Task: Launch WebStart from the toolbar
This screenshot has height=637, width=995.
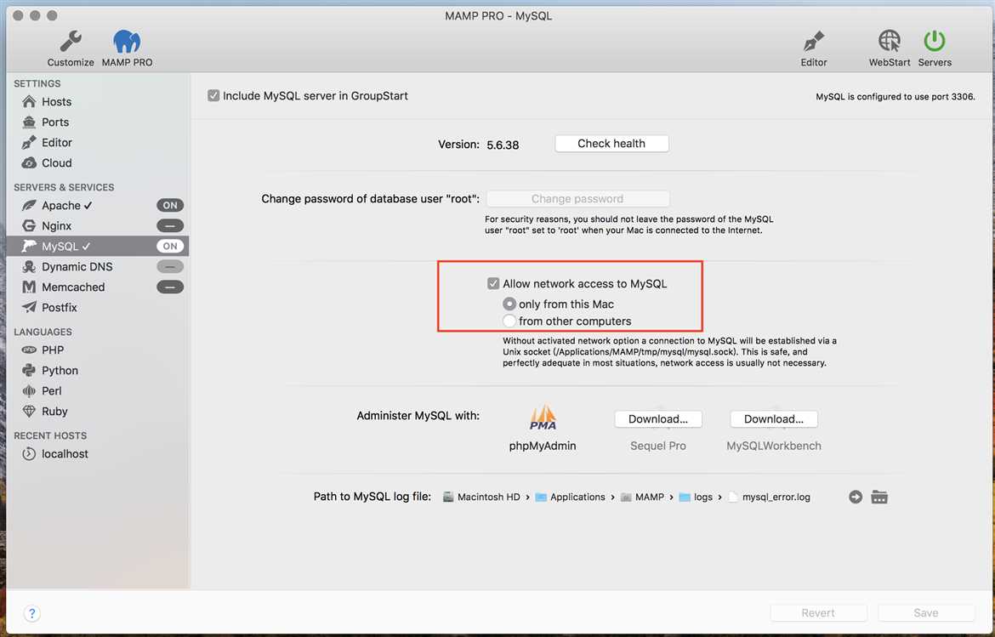Action: (889, 42)
